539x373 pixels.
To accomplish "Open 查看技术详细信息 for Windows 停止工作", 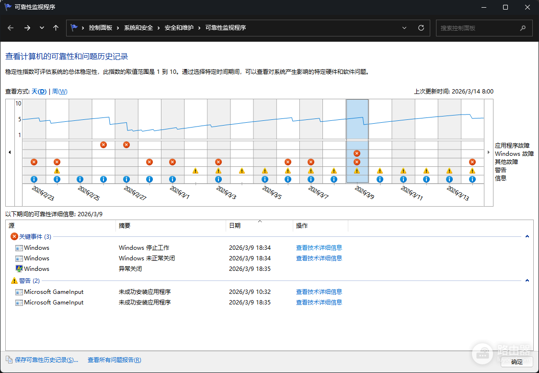I will tap(319, 248).
